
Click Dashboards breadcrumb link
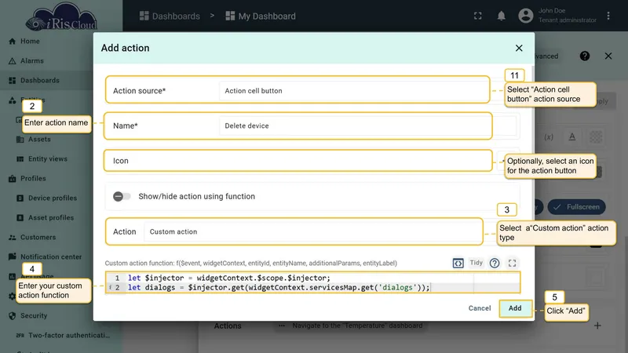(170, 16)
